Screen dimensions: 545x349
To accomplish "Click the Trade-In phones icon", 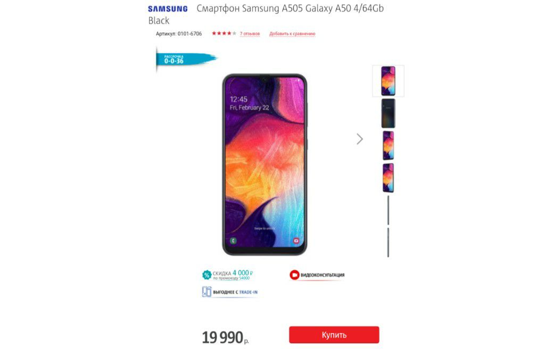I will click(x=207, y=292).
